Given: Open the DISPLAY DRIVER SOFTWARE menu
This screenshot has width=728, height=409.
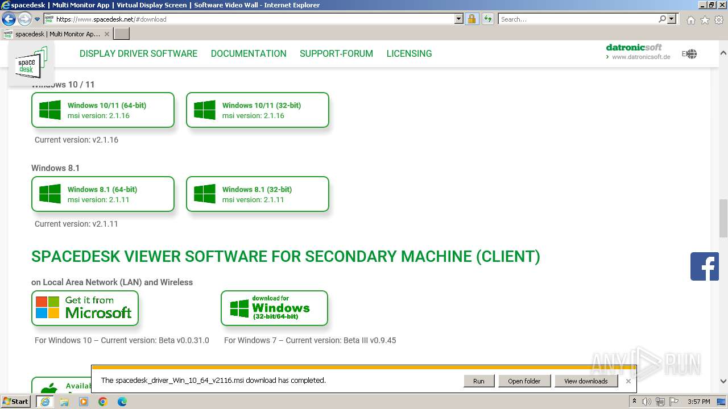Looking at the screenshot, I should click(x=138, y=53).
